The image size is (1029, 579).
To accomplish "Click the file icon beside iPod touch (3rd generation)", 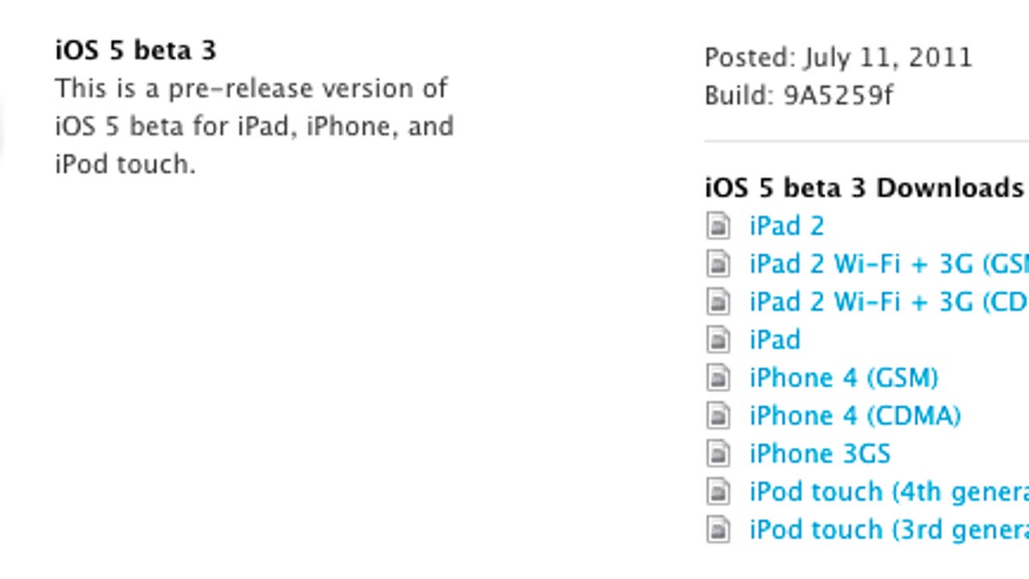I will pyautogui.click(x=720, y=528).
